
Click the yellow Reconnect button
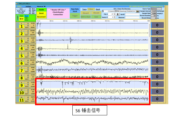pyautogui.click(x=41, y=17)
